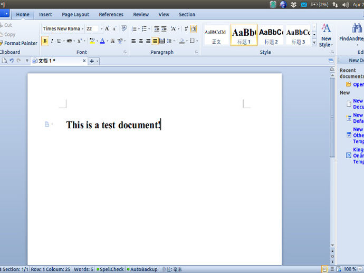
Task: Click the task pane toggle icon
Action: (x=331, y=61)
